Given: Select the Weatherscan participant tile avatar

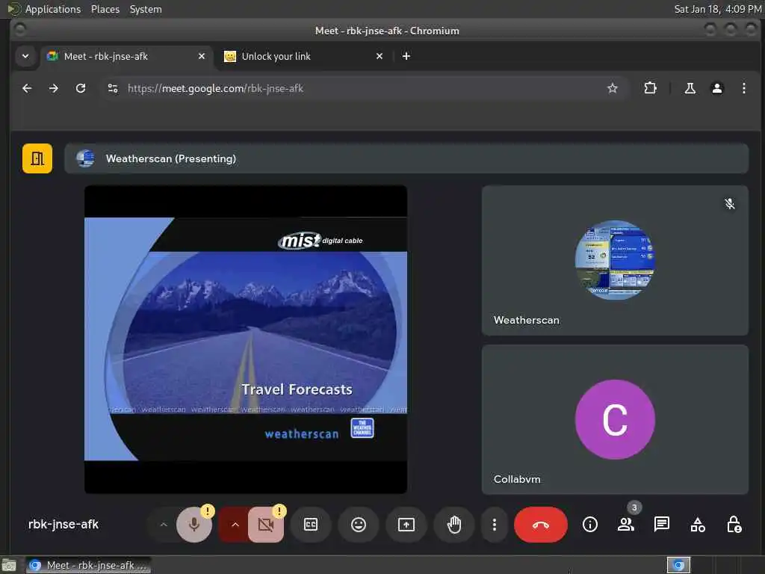Looking at the screenshot, I should click(615, 260).
